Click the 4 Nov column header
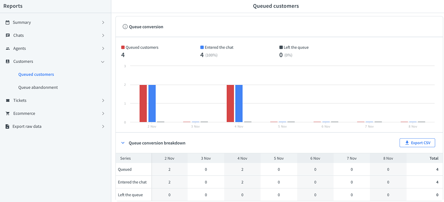The width and height of the screenshot is (444, 202). 242,158
